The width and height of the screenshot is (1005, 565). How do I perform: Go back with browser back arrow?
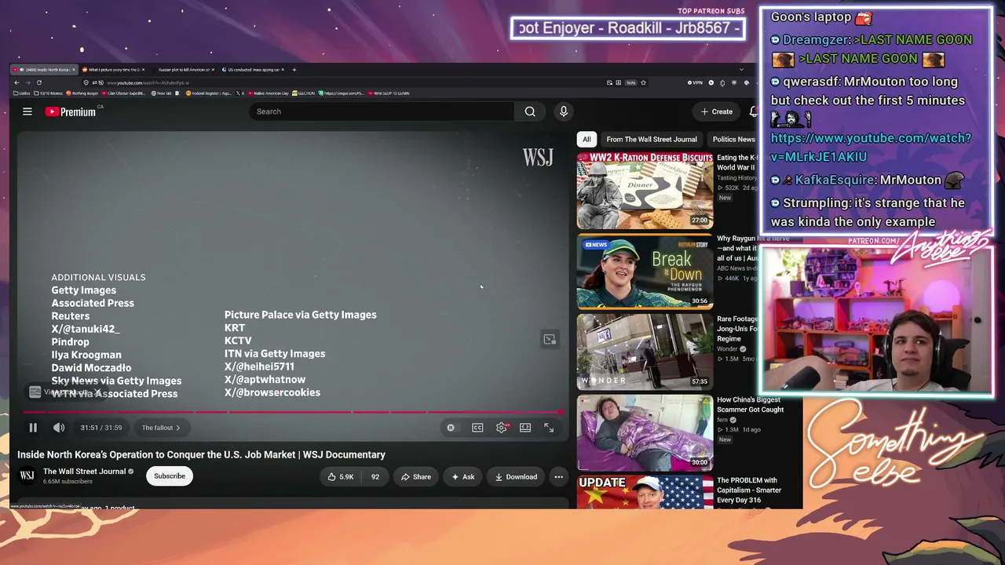(x=17, y=82)
